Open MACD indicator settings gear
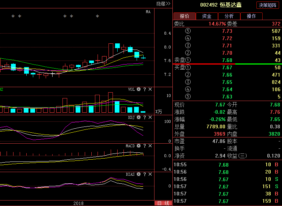282x206 pixels. tap(139, 146)
